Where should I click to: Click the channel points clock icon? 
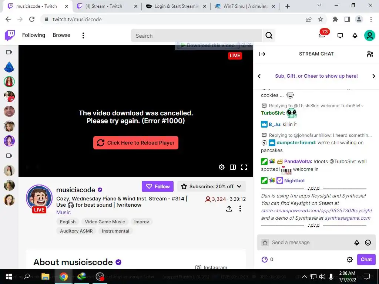point(264,260)
